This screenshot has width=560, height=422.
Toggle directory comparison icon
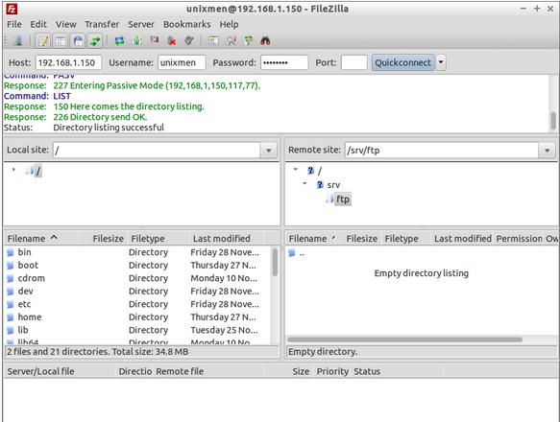point(231,41)
